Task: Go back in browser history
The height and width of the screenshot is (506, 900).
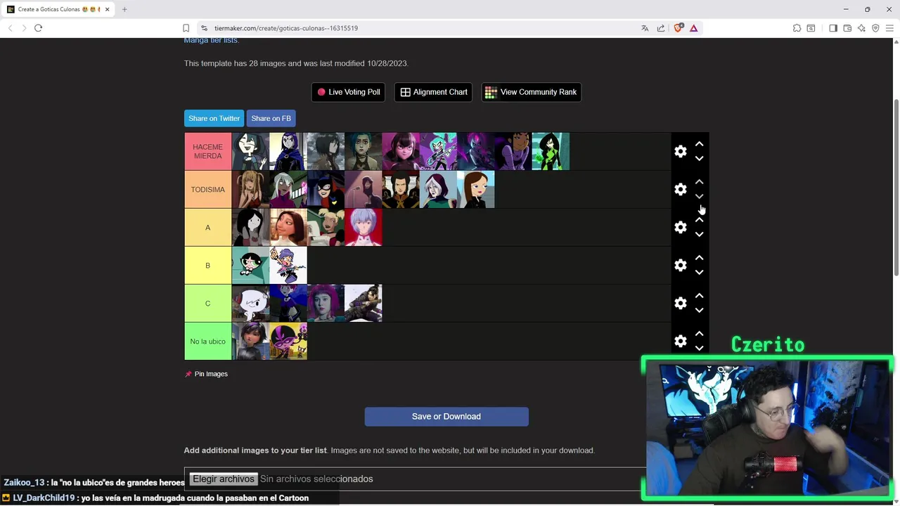Action: tap(10, 28)
